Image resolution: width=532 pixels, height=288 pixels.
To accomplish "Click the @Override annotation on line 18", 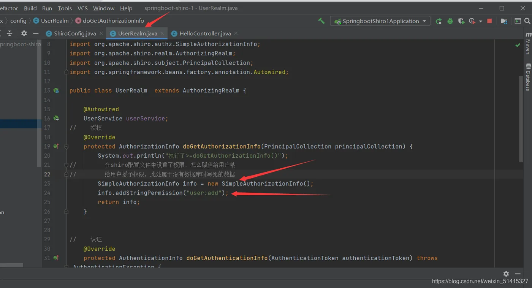I will tap(99, 137).
